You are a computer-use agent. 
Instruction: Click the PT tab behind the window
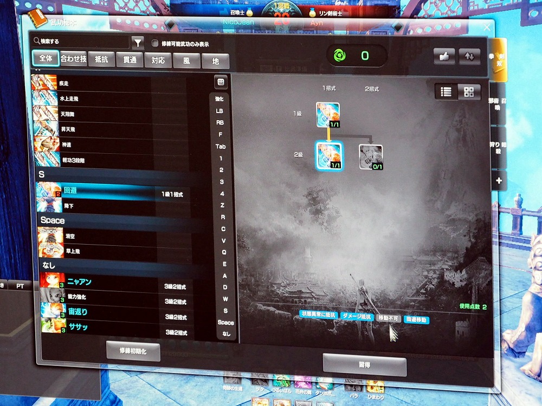tap(20, 286)
